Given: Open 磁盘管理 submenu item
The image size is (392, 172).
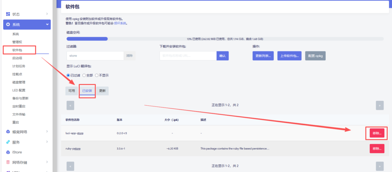Looking at the screenshot, I should 19,82.
